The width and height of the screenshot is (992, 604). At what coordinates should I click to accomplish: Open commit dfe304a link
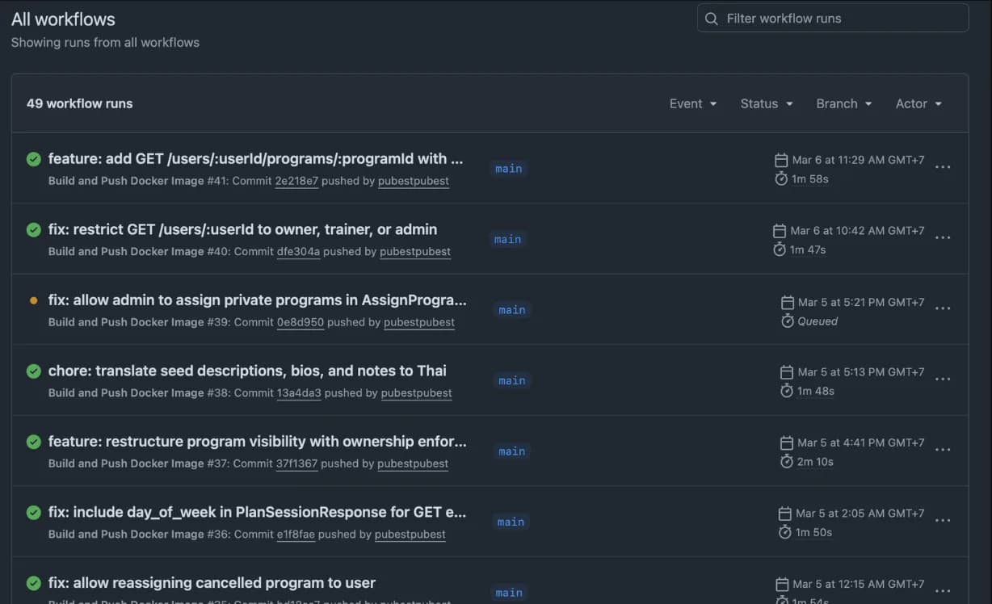299,252
